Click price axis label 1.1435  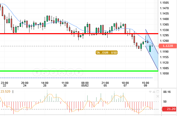[x=164, y=14]
